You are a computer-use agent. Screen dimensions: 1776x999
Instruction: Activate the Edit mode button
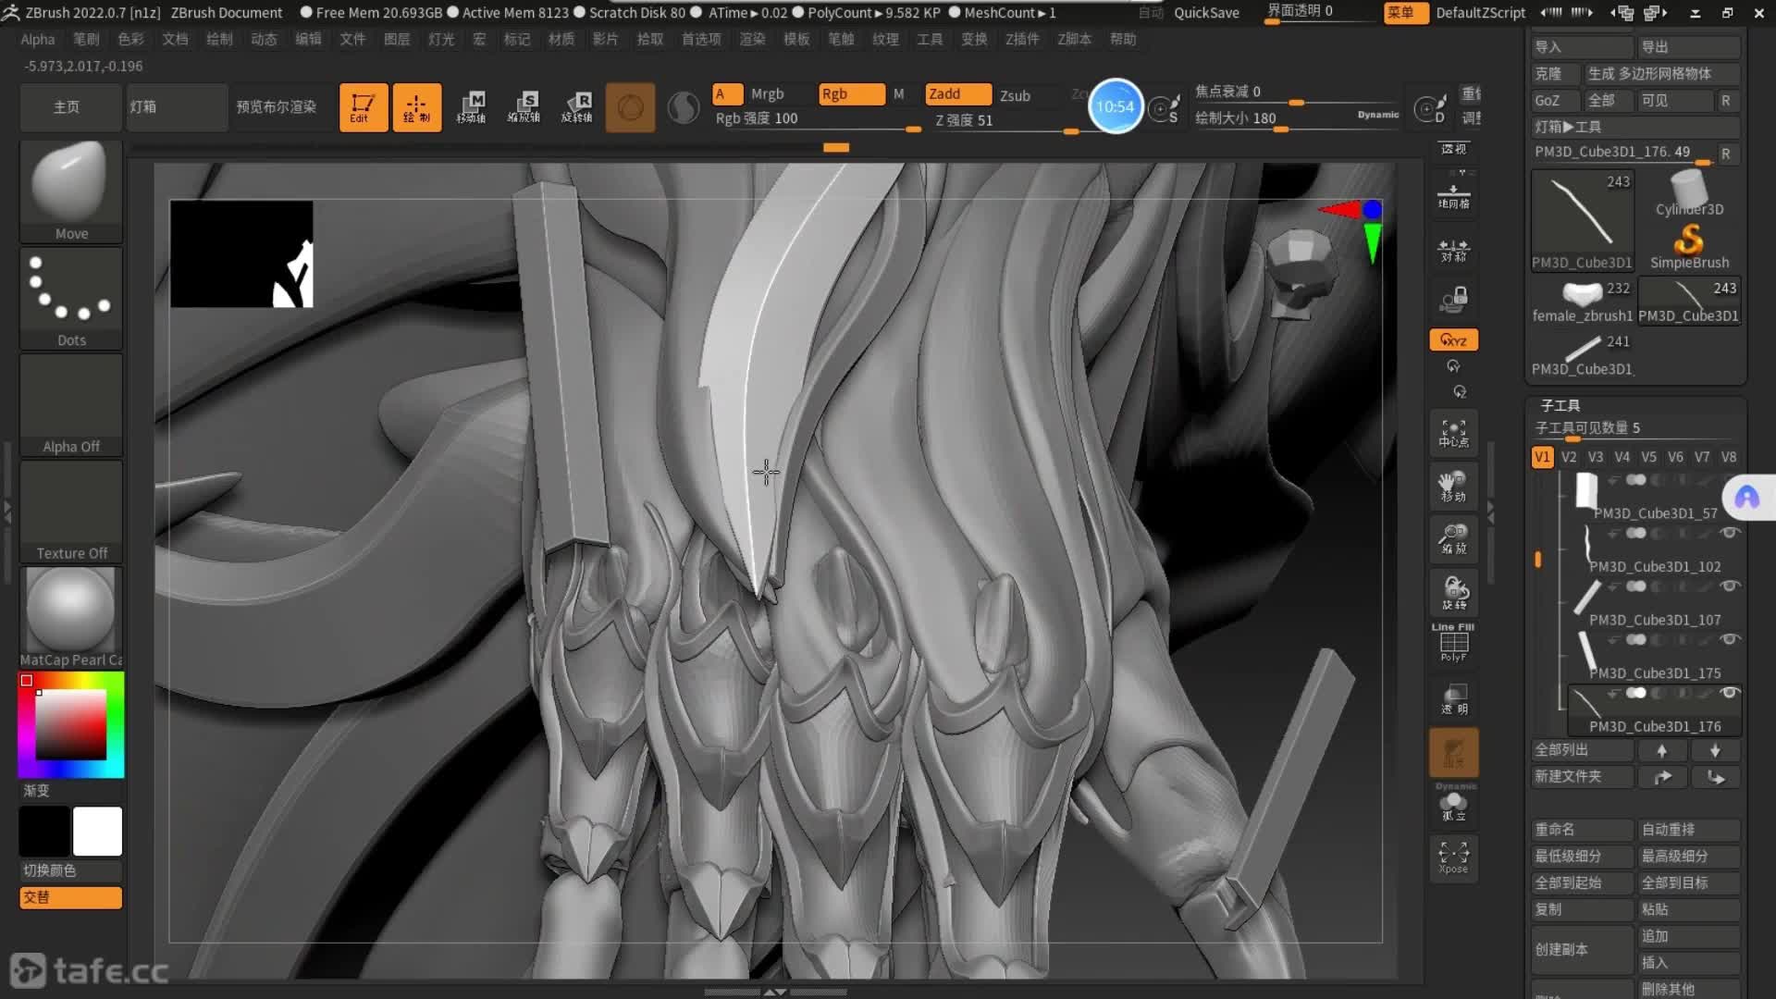click(363, 107)
